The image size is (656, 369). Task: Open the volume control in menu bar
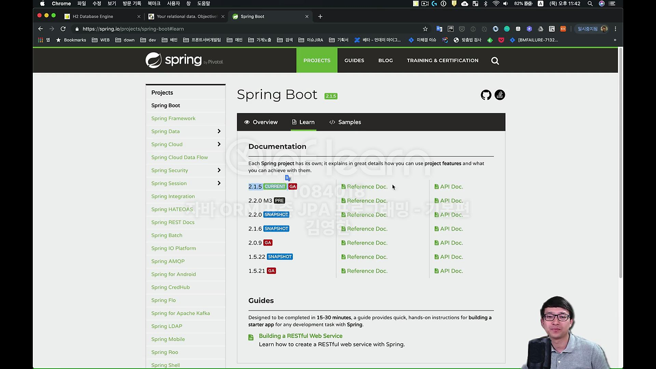pos(505,4)
